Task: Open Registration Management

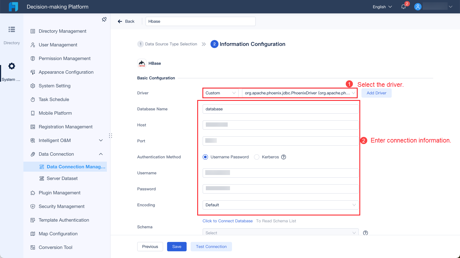Action: click(x=65, y=127)
